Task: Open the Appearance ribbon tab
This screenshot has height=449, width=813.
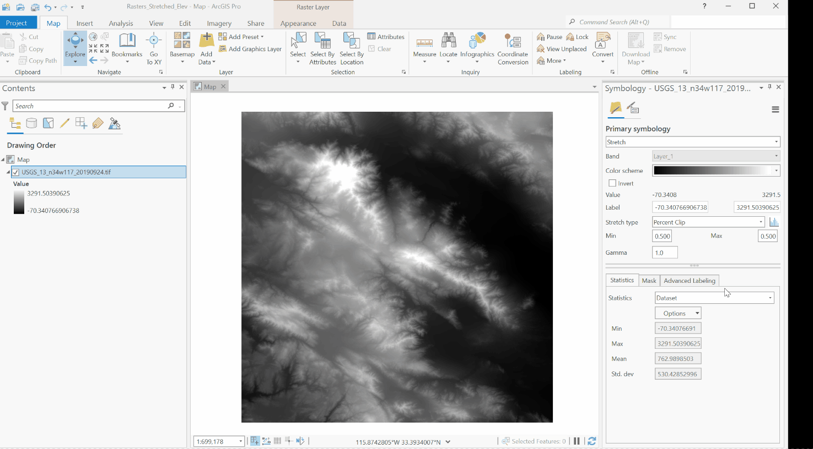Action: [x=298, y=23]
